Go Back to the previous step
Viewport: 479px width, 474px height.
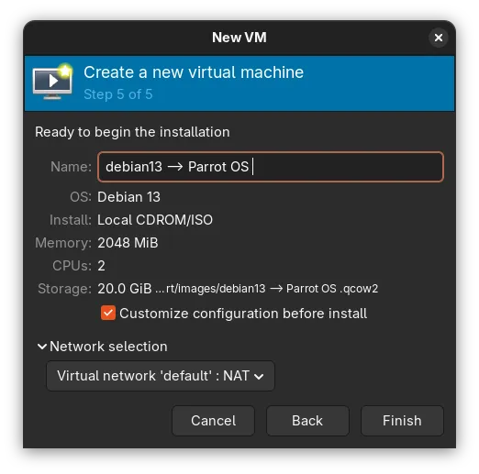coord(307,421)
